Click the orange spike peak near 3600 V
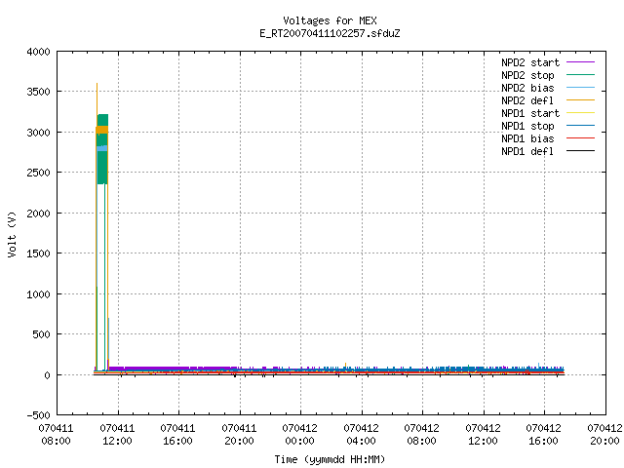The image size is (624, 468). tap(97, 85)
